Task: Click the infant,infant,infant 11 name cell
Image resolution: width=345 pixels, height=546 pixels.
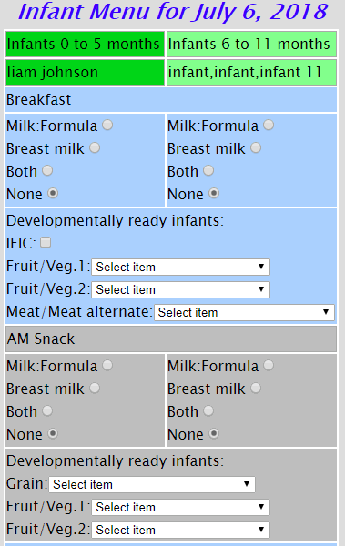Action: (x=251, y=73)
